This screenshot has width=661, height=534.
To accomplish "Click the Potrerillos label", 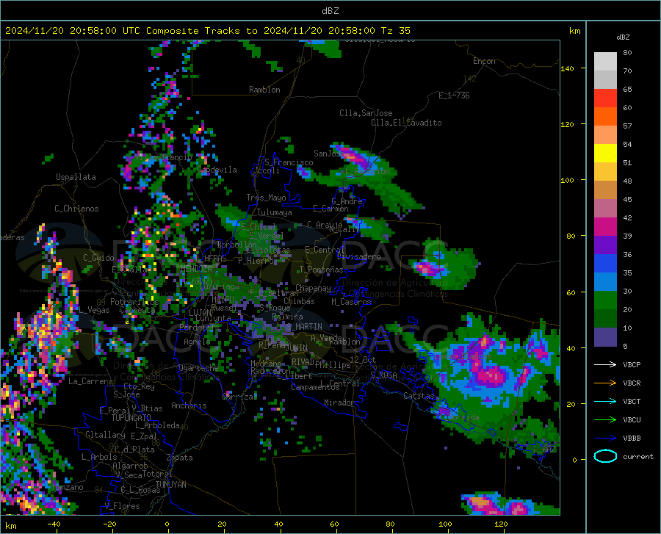I will click(134, 302).
